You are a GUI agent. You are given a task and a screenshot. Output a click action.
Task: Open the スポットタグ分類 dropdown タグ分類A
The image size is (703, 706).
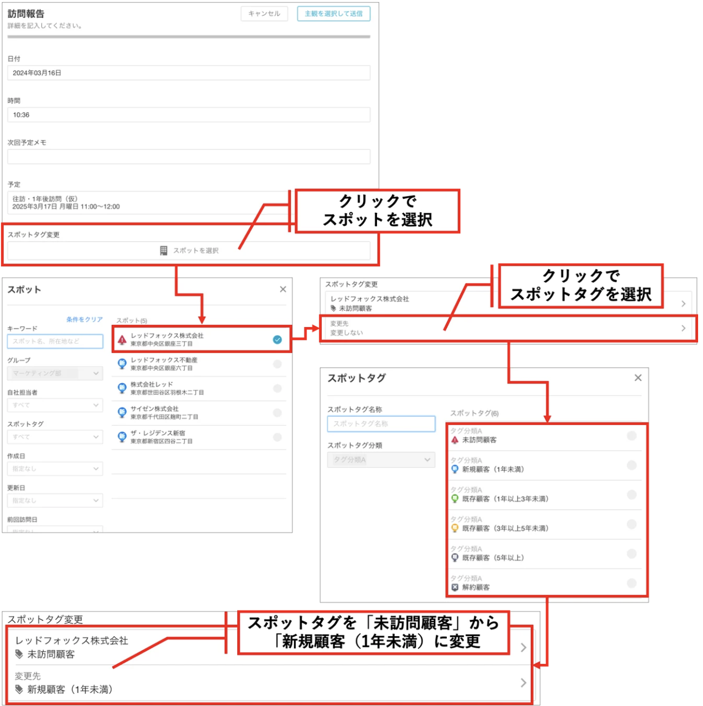click(x=381, y=460)
